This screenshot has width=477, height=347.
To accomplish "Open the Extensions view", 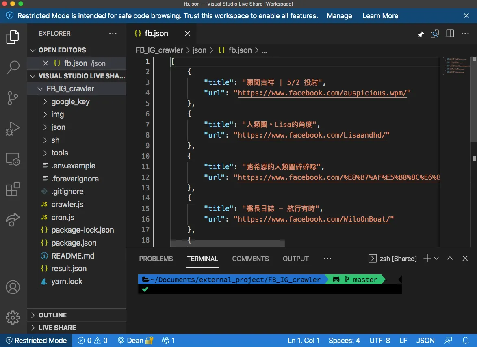I will pos(13,189).
